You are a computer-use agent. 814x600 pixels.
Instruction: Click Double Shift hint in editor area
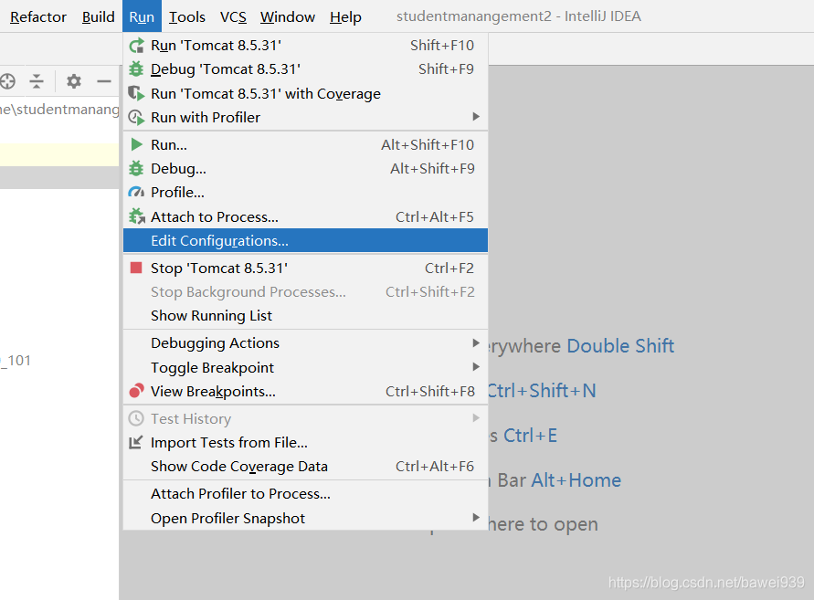tap(620, 346)
